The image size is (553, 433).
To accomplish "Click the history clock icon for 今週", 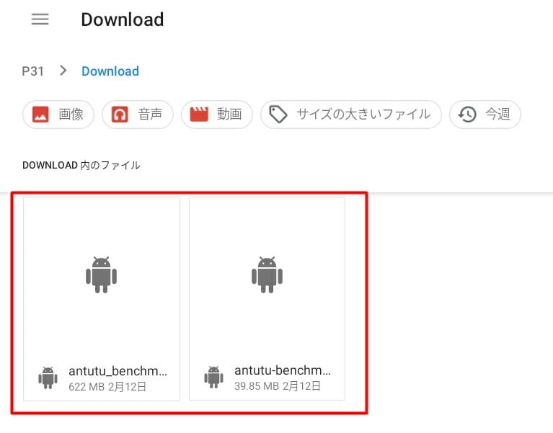I will pyautogui.click(x=467, y=115).
